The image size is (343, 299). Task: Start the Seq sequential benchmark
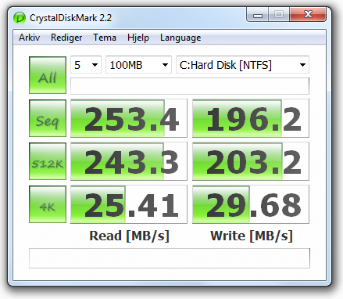48,118
